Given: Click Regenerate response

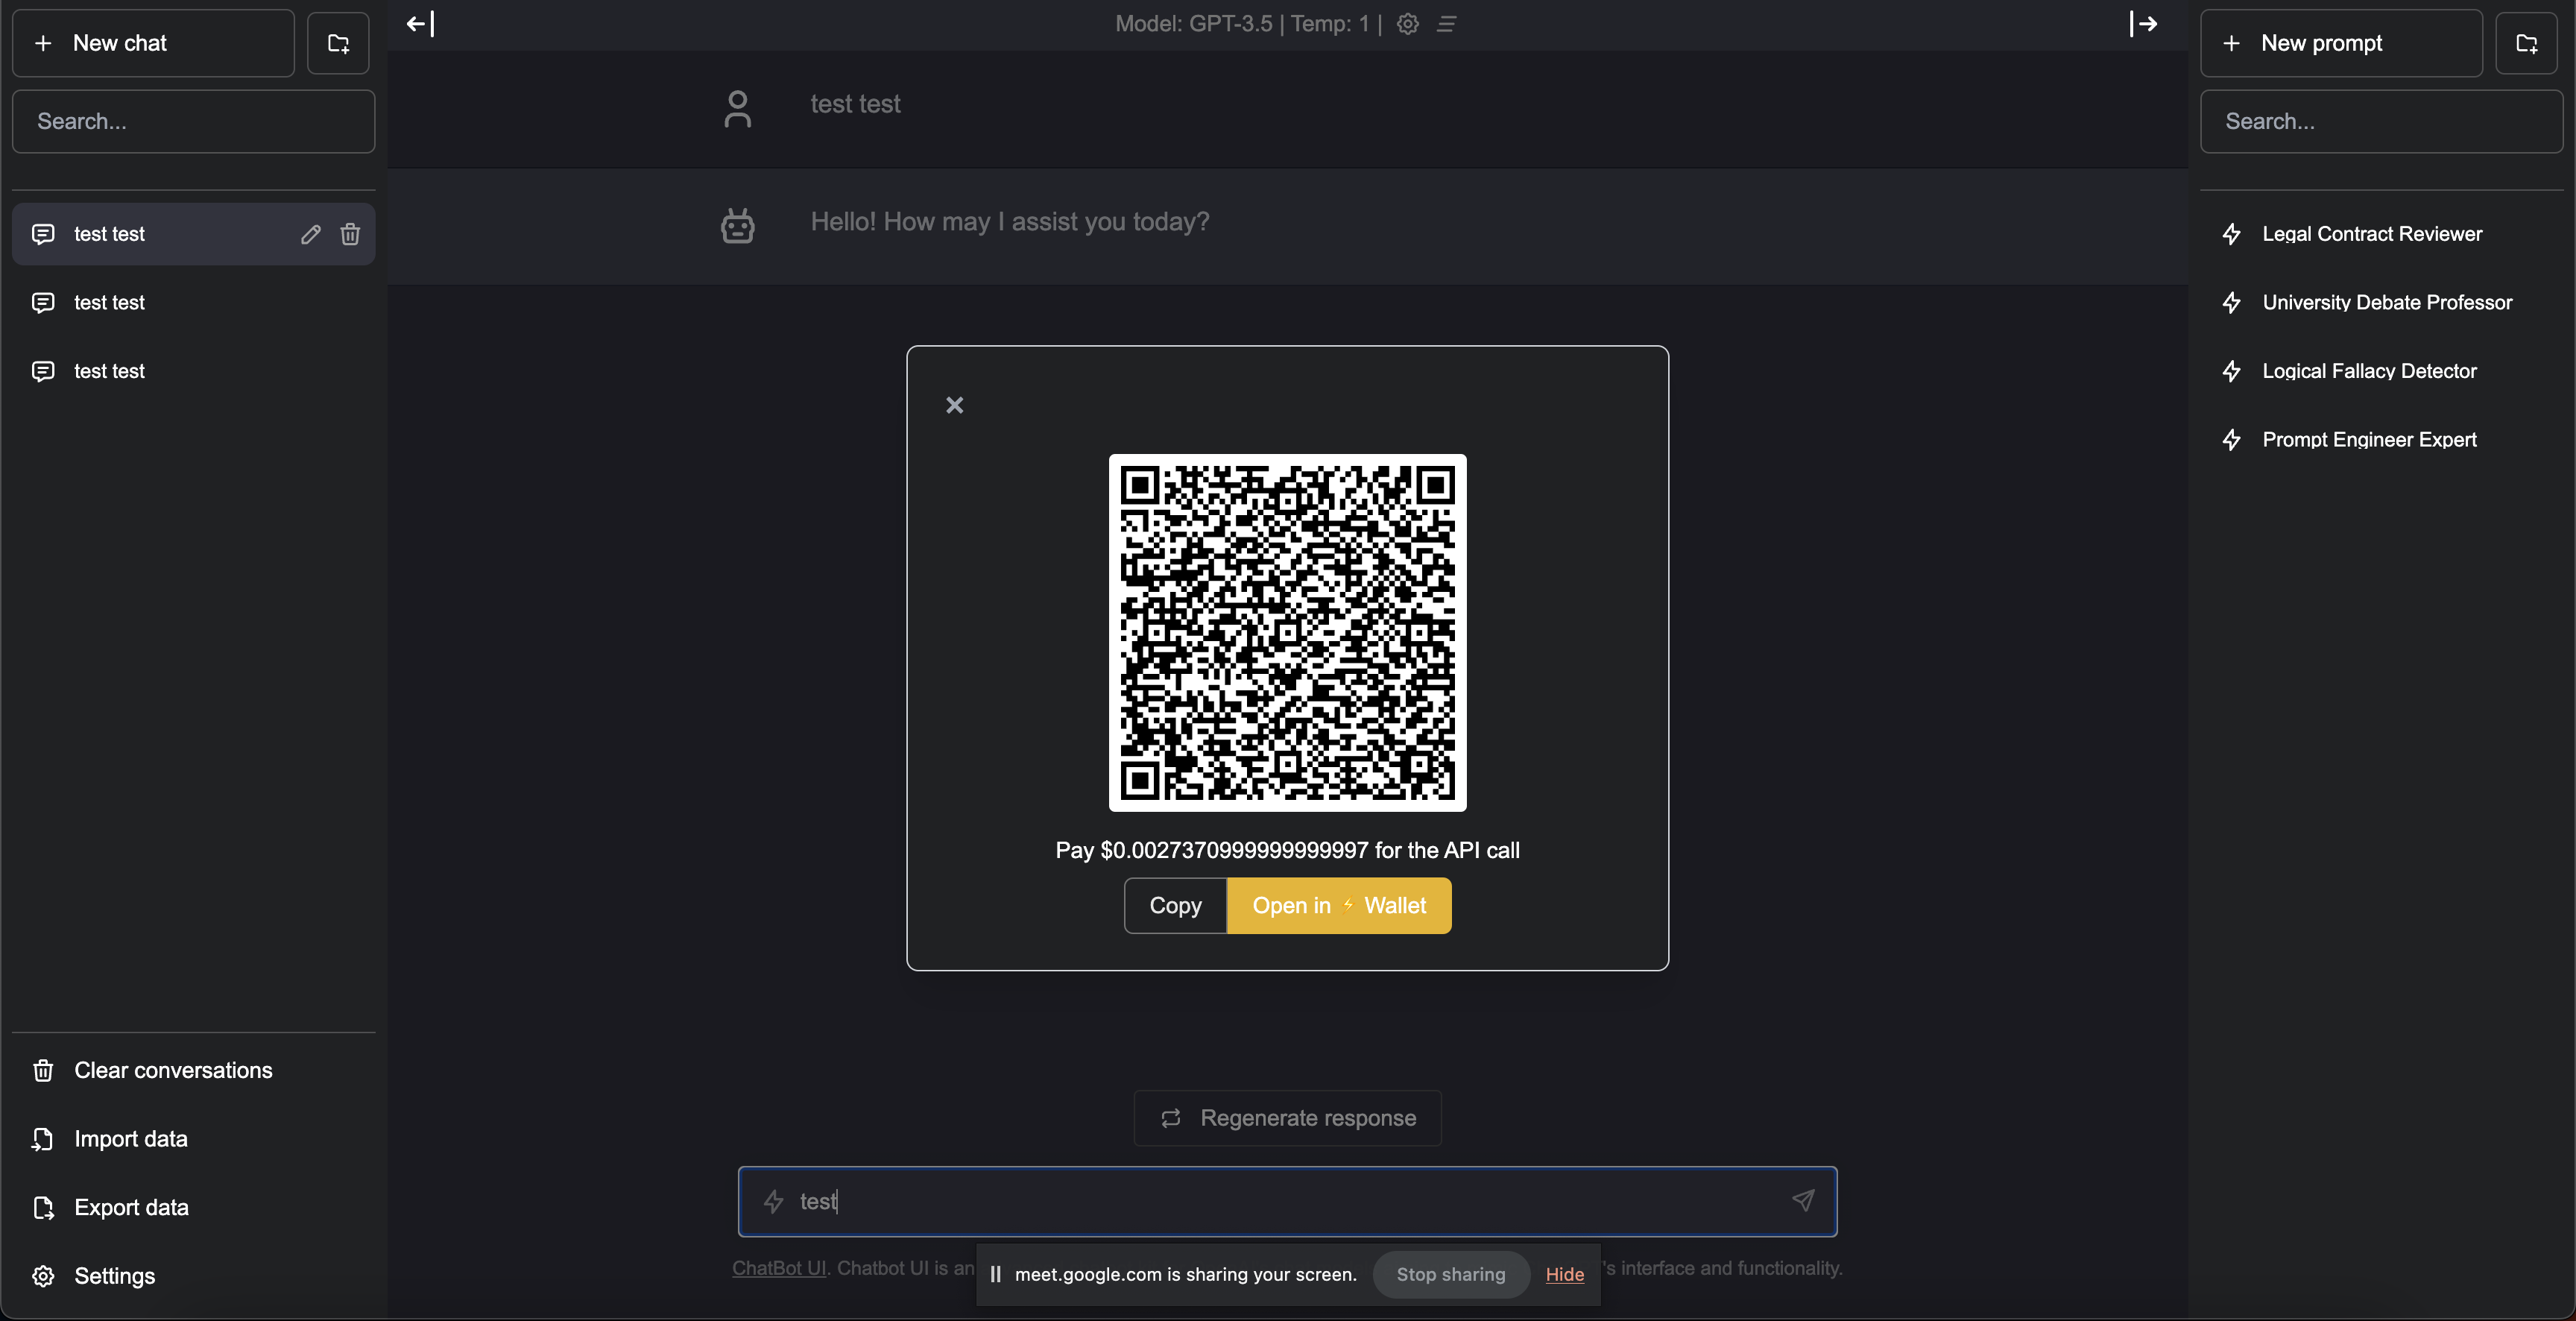Looking at the screenshot, I should pyautogui.click(x=1287, y=1118).
